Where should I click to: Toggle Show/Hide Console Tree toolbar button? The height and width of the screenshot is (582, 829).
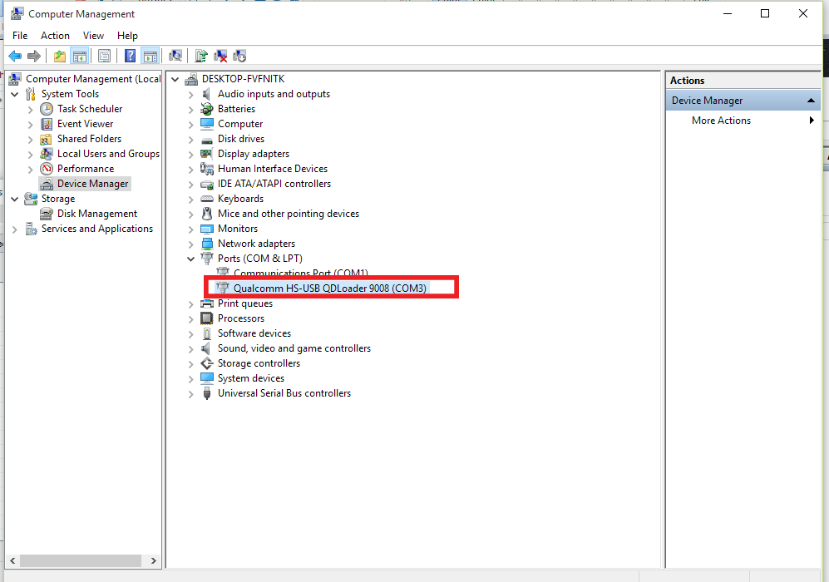80,57
